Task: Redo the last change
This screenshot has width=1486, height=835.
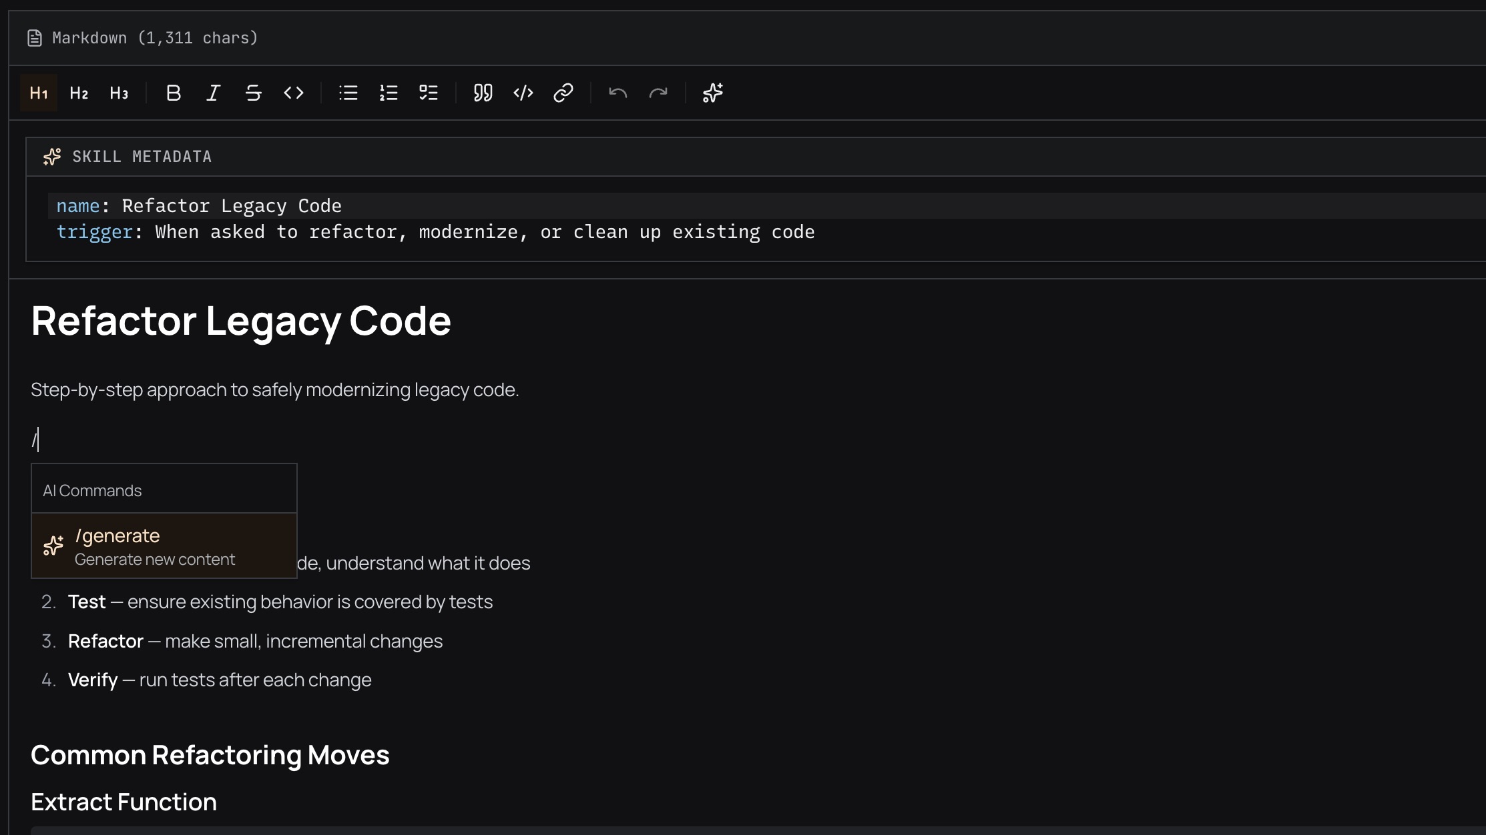Action: pyautogui.click(x=659, y=93)
